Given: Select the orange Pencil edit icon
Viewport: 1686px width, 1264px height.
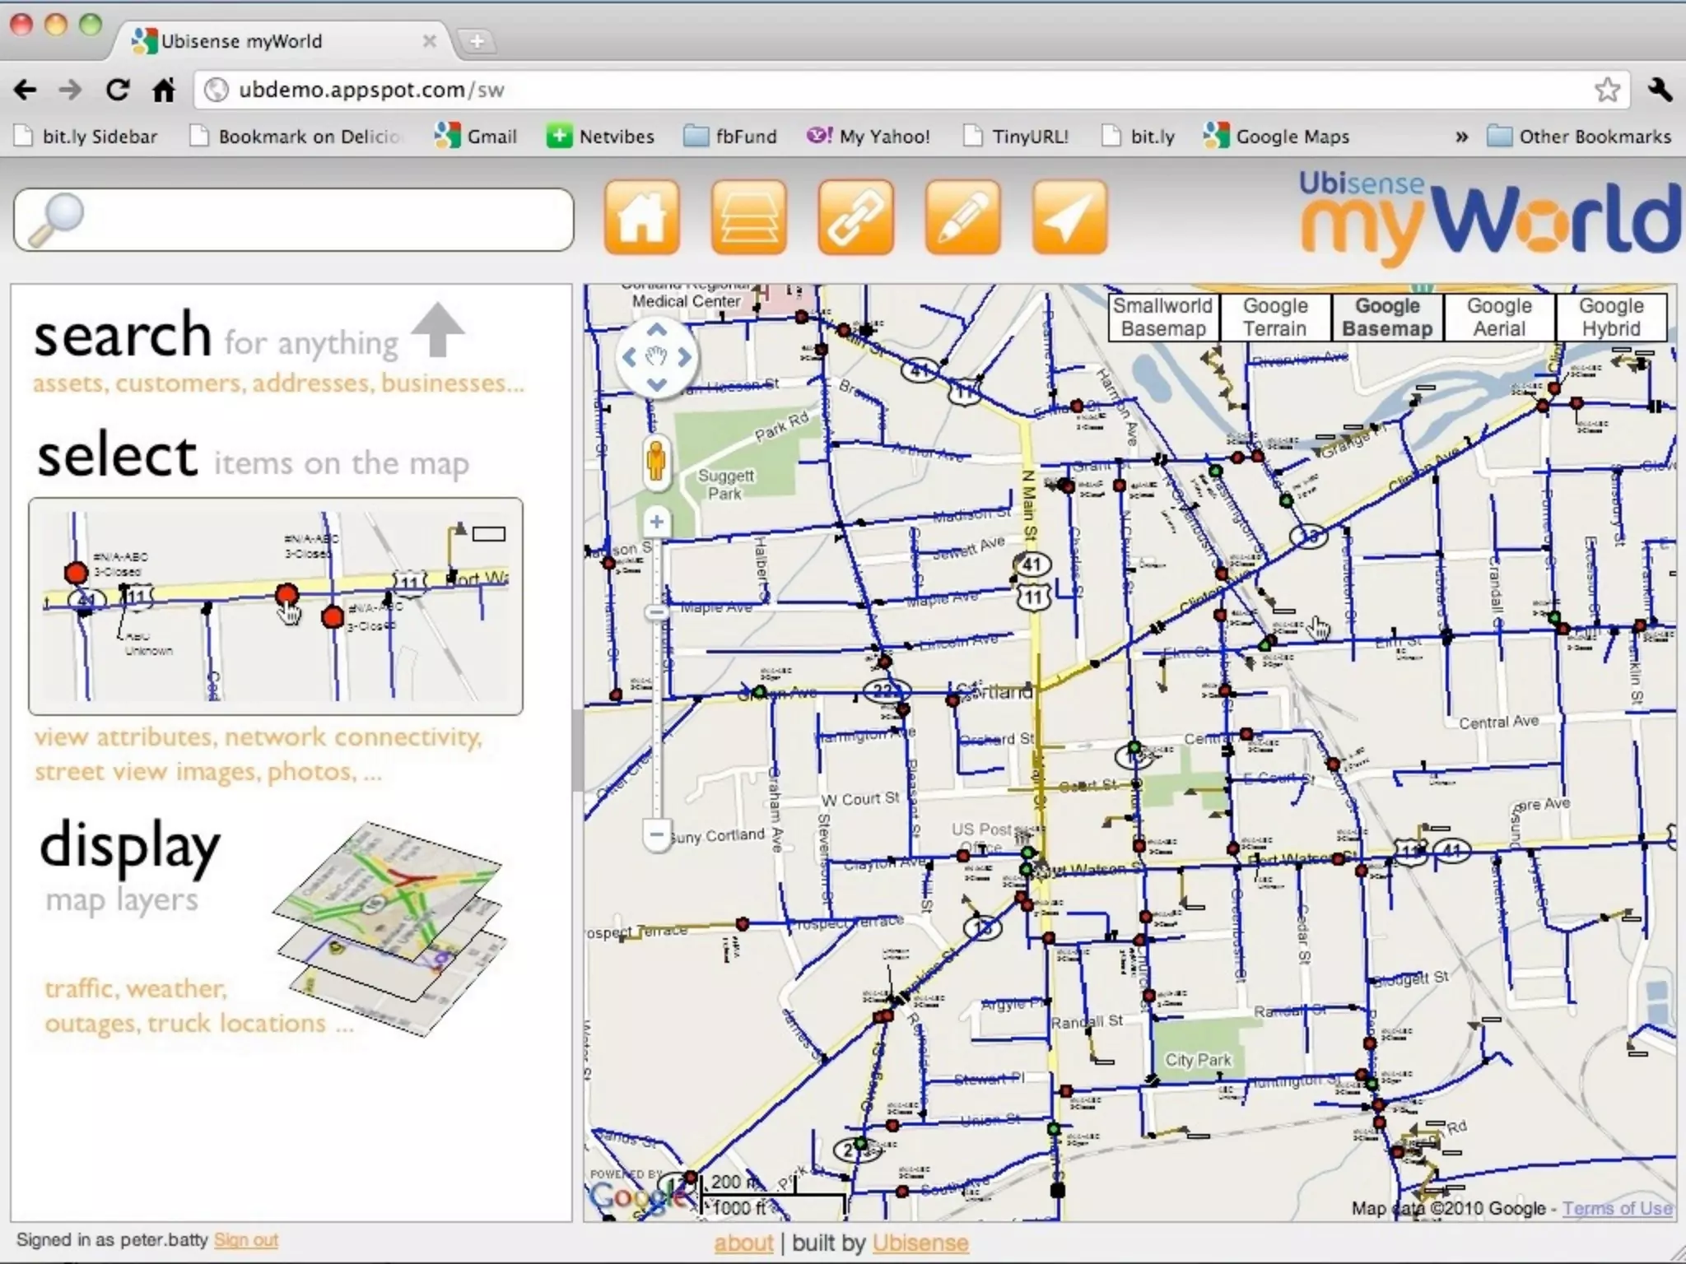Looking at the screenshot, I should (x=962, y=218).
